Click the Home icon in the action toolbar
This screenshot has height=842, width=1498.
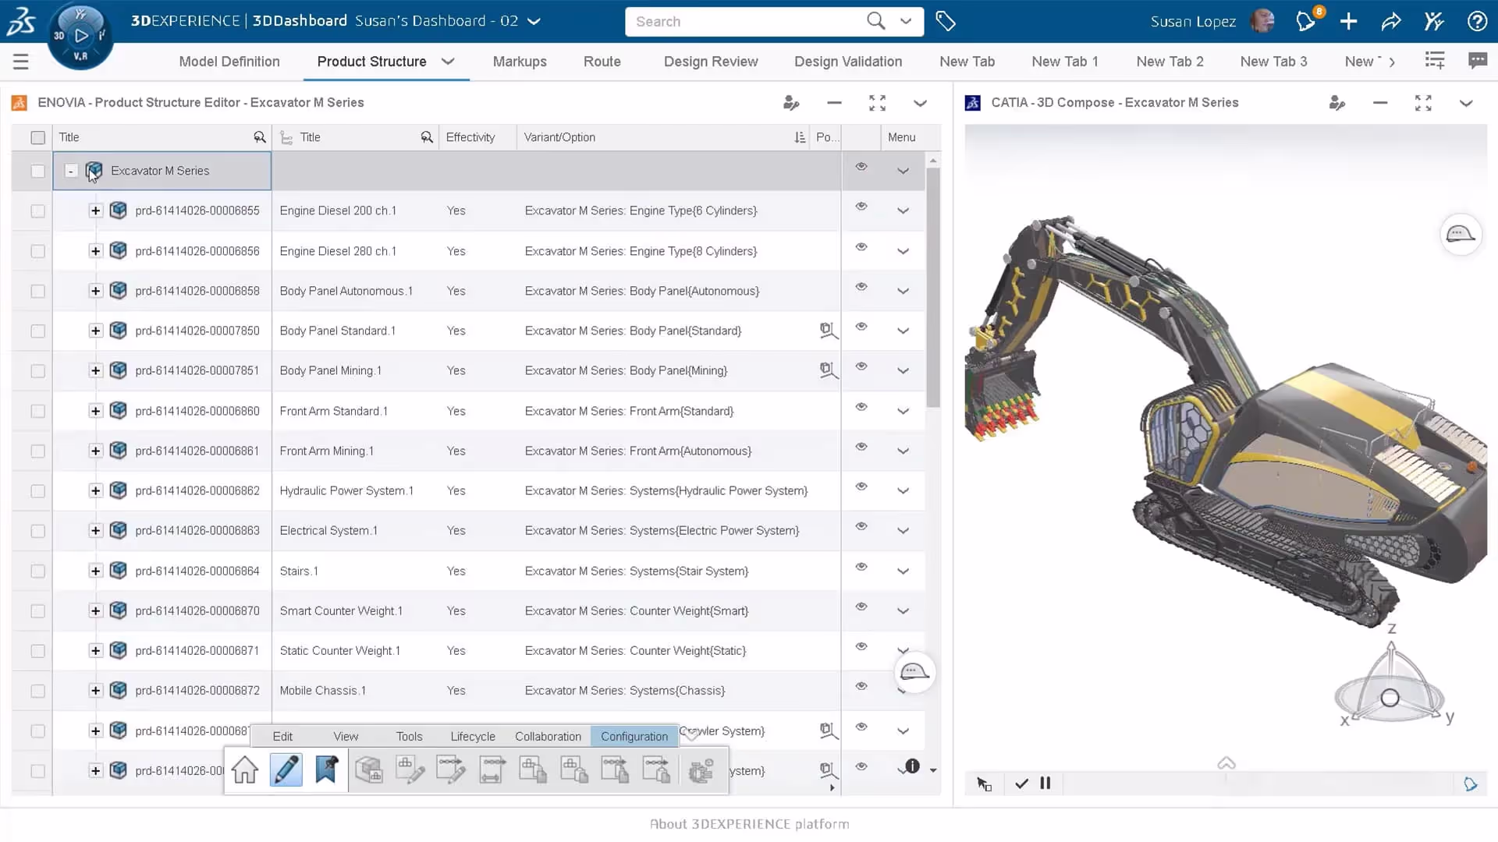coord(245,770)
